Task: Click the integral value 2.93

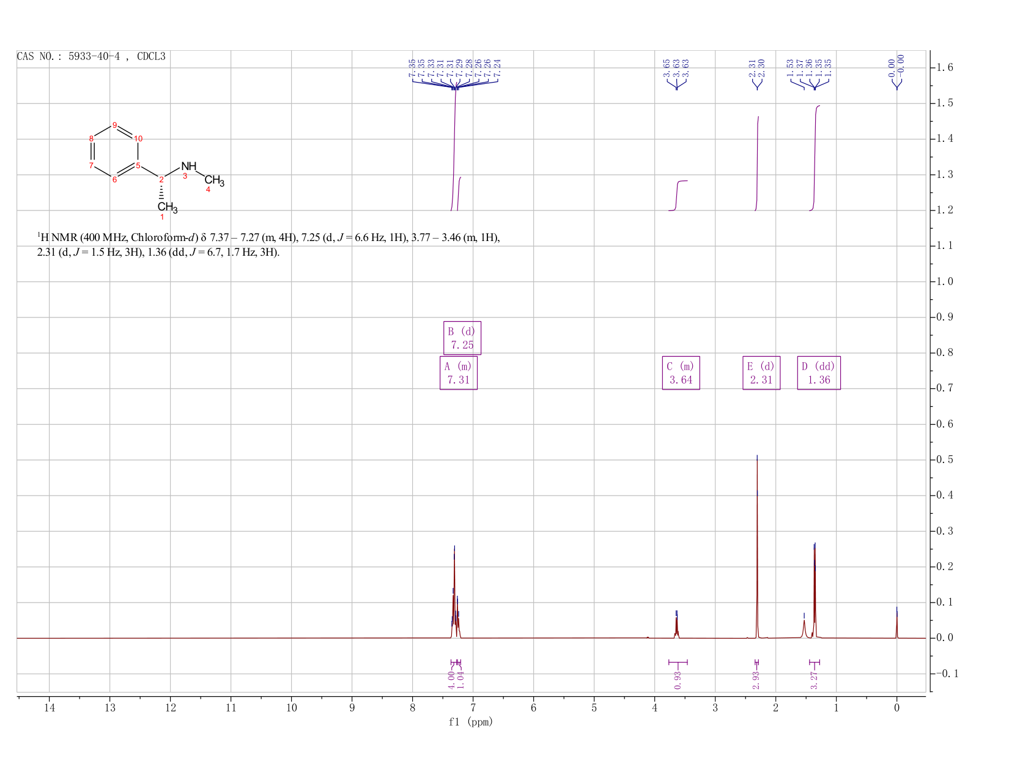Action: click(x=756, y=680)
